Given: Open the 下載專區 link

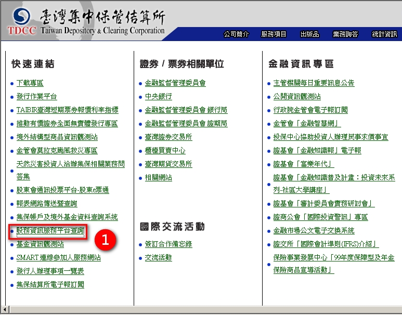Looking at the screenshot, I should pos(30,83).
